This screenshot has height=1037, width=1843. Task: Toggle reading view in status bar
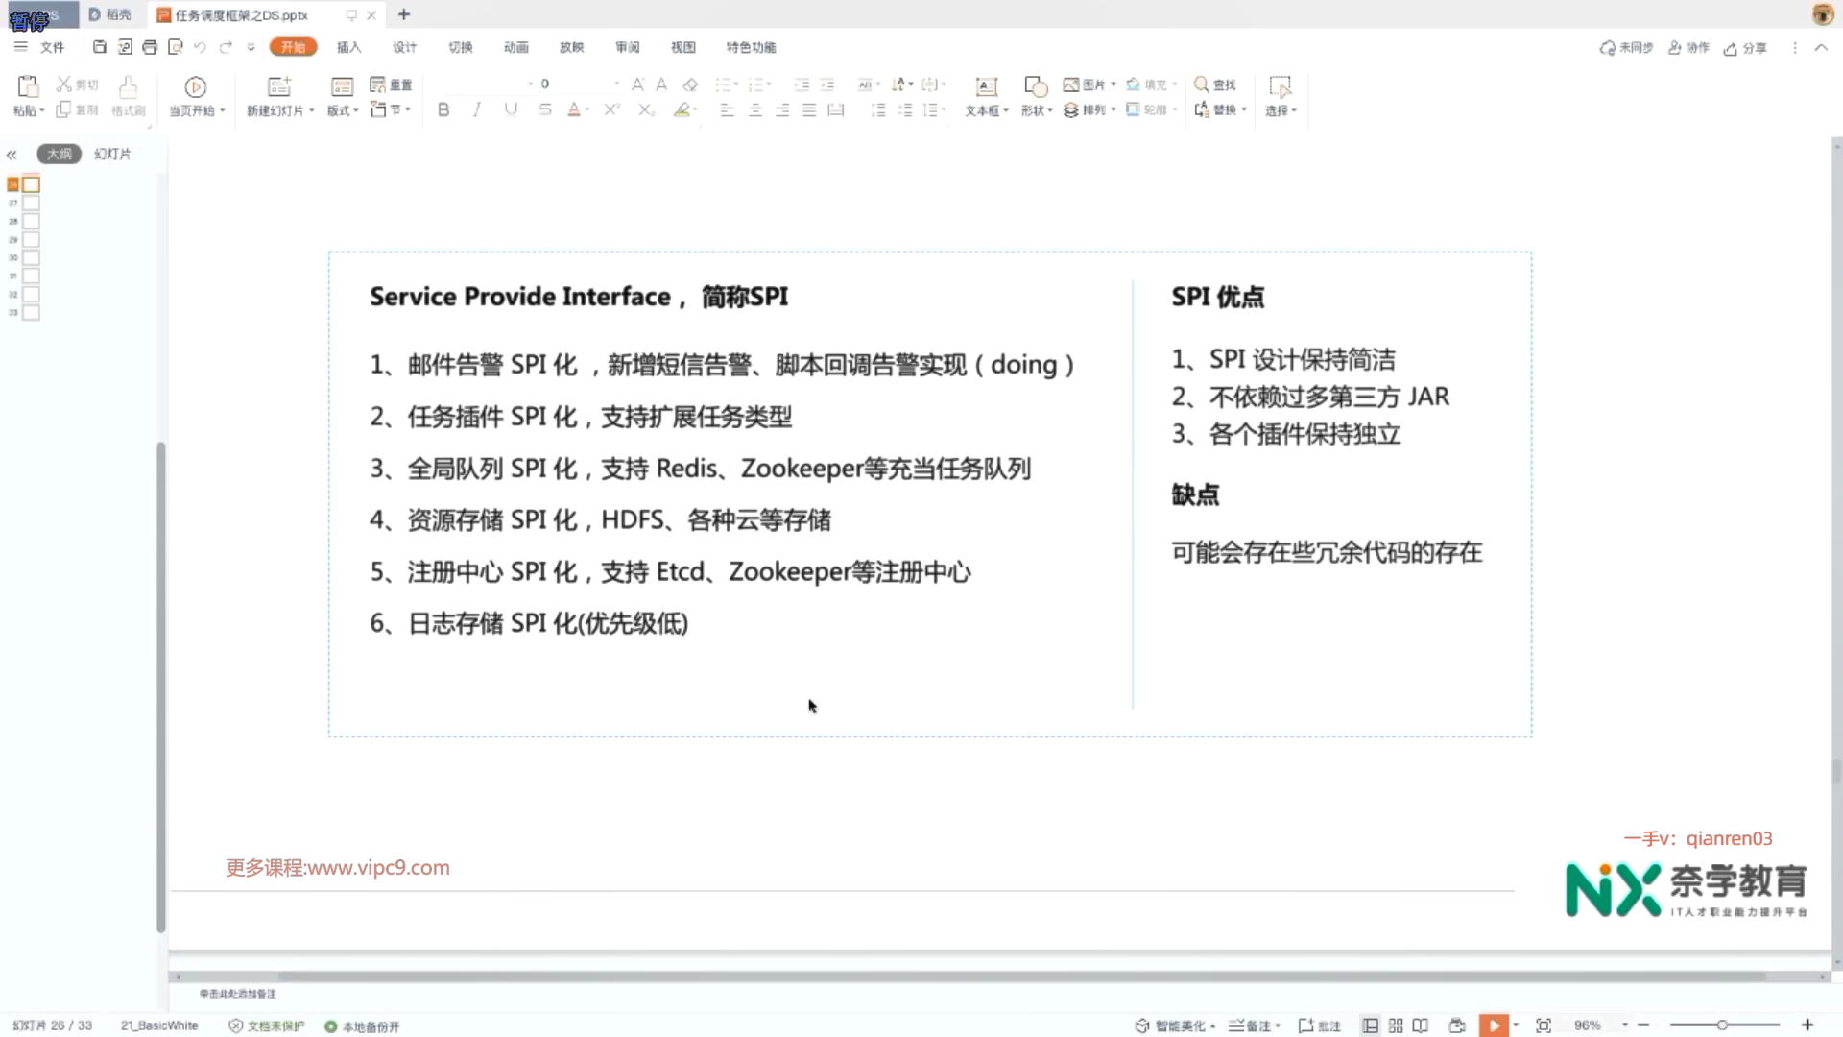pyautogui.click(x=1421, y=1025)
